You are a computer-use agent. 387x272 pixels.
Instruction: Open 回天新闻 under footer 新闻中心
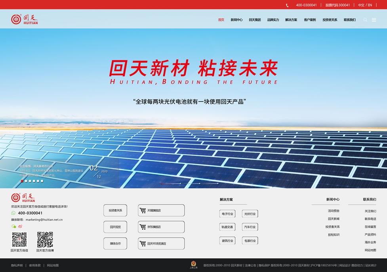pos(334,219)
